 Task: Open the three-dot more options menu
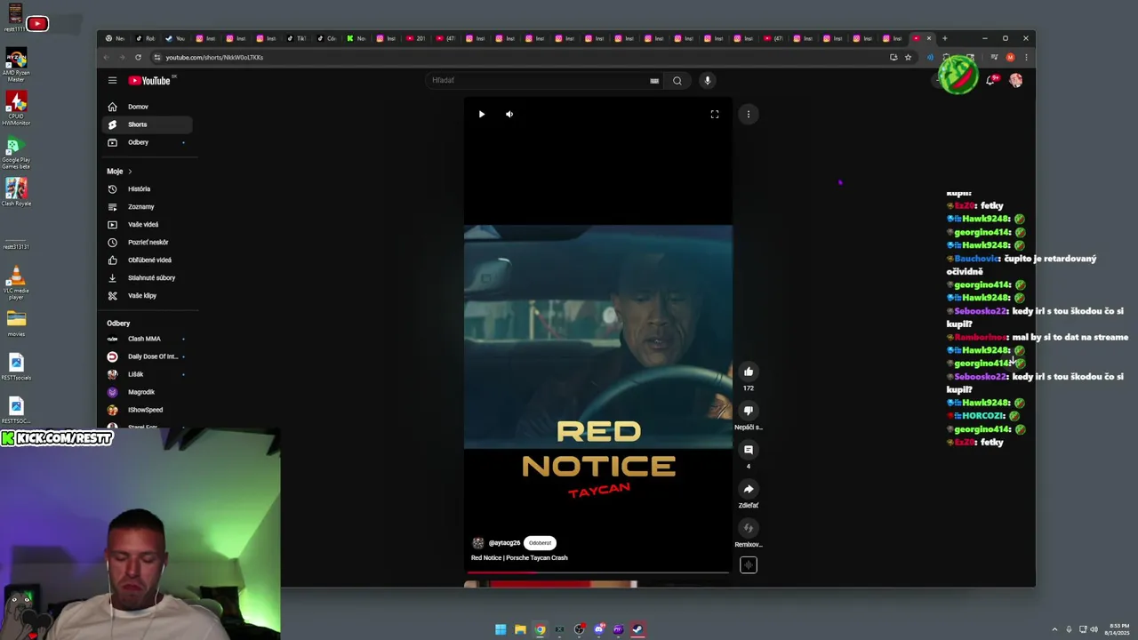749,114
